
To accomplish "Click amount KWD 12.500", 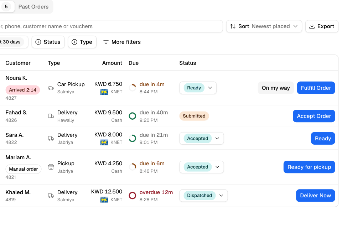I will [x=107, y=192].
